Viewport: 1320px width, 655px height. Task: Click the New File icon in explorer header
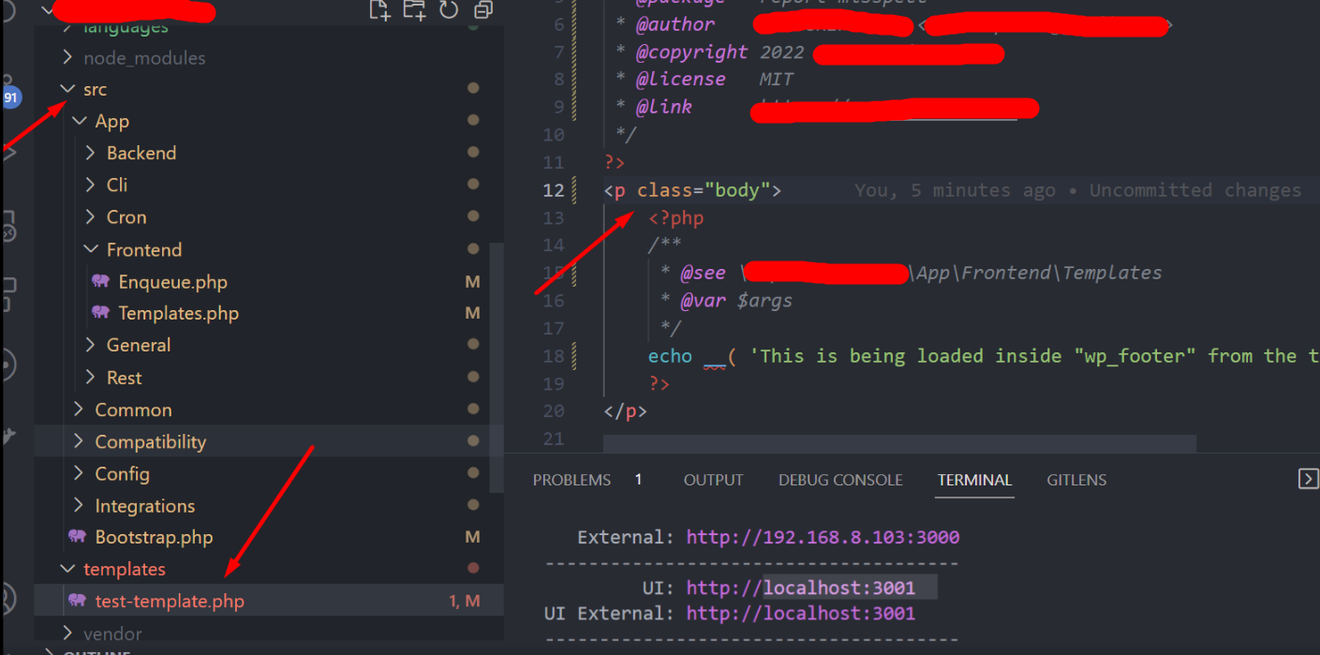(x=378, y=10)
